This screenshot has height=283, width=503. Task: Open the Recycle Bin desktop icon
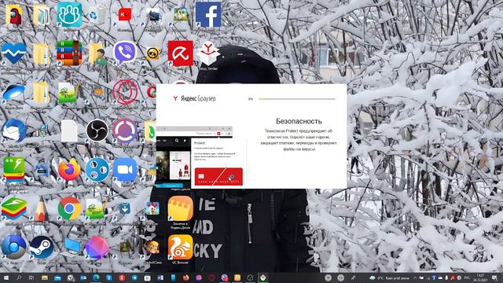(97, 16)
